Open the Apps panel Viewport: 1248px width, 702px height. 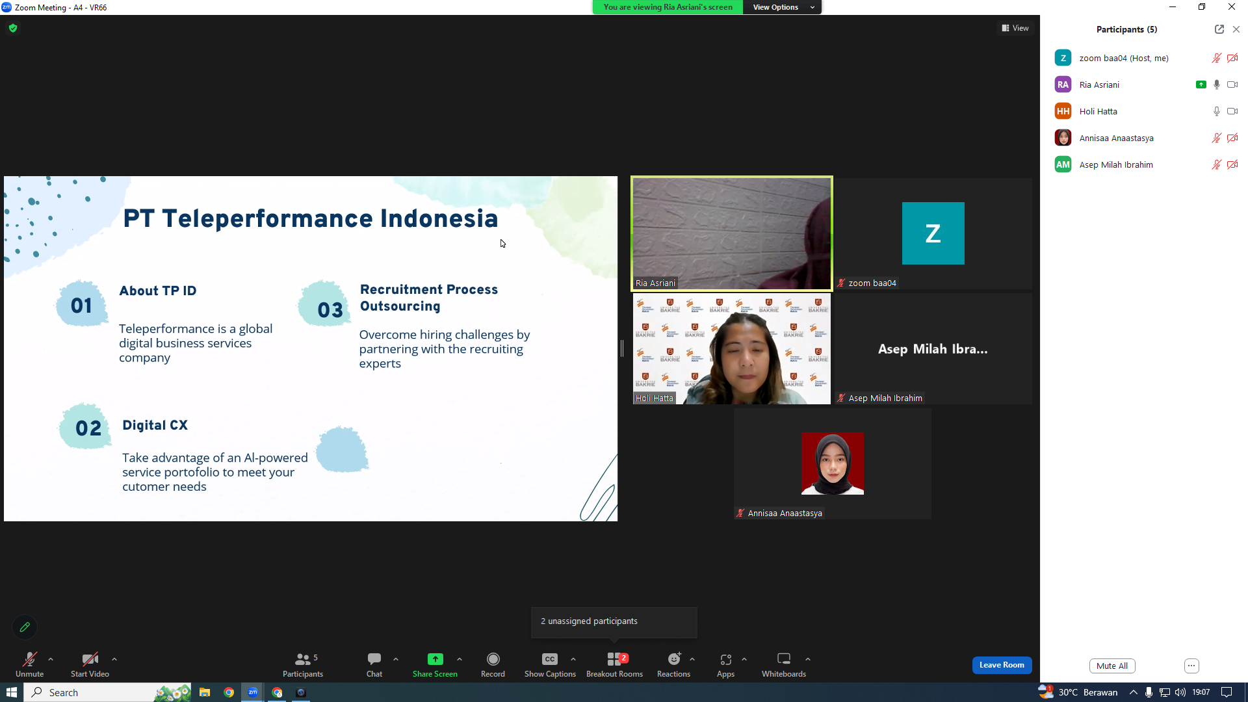tap(725, 664)
